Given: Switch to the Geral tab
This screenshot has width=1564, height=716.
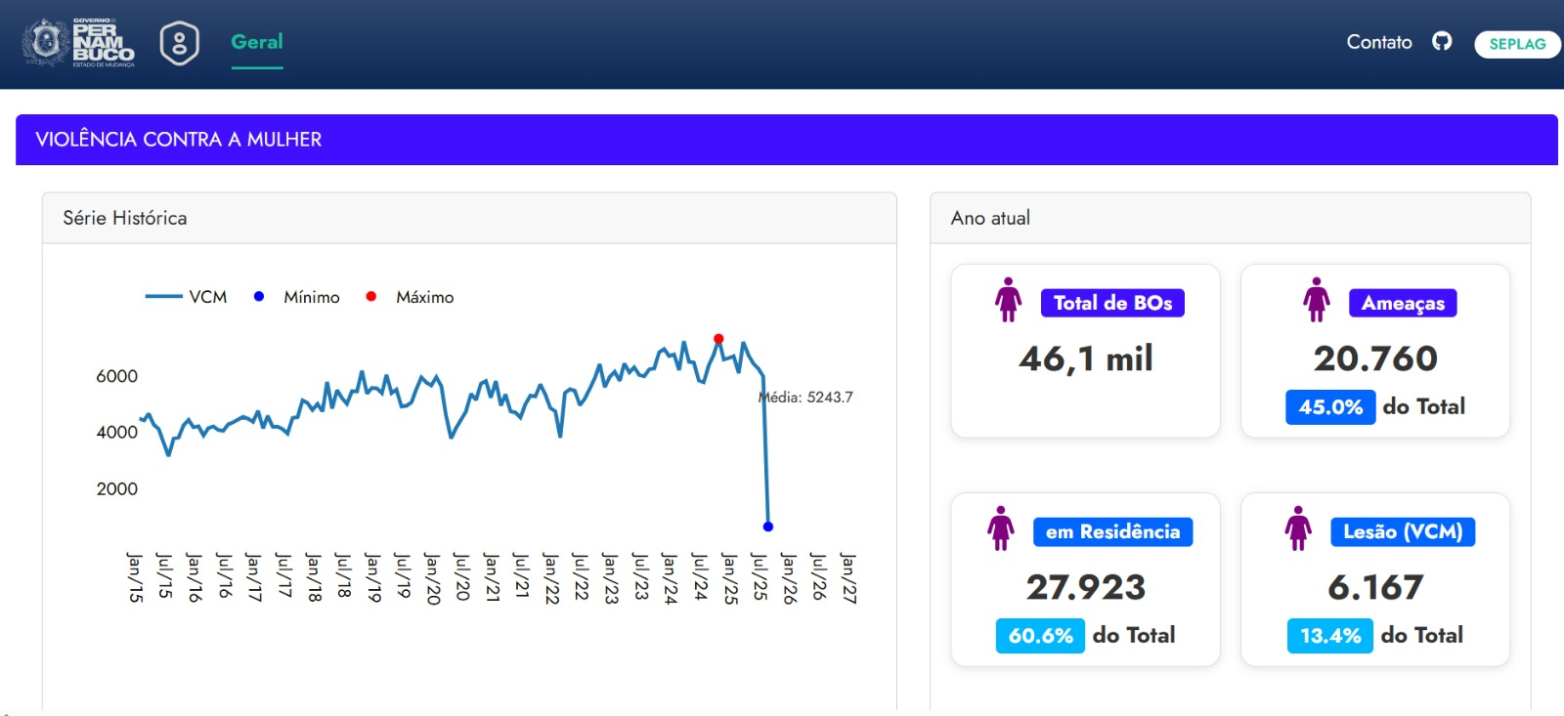Looking at the screenshot, I should pyautogui.click(x=257, y=42).
